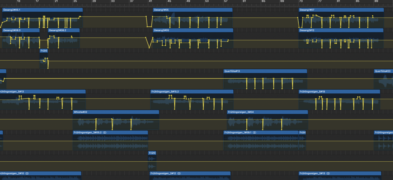This screenshot has height=180, width=393.
Task: Select the Frühlingsreigen_2#13 region name
Action: tap(312, 173)
